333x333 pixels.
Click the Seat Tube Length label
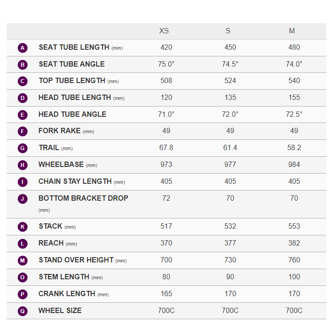coord(74,48)
